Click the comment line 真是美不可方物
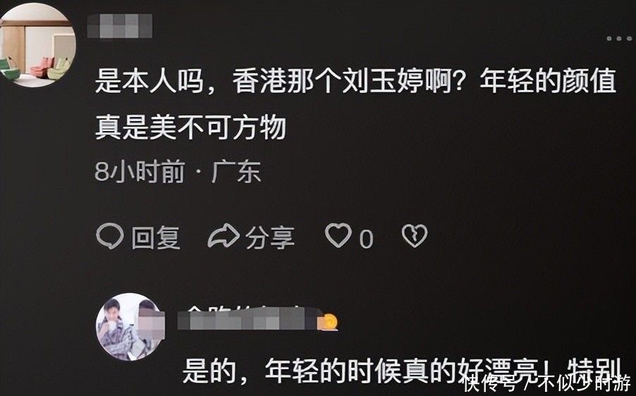This screenshot has width=636, height=396. click(190, 127)
